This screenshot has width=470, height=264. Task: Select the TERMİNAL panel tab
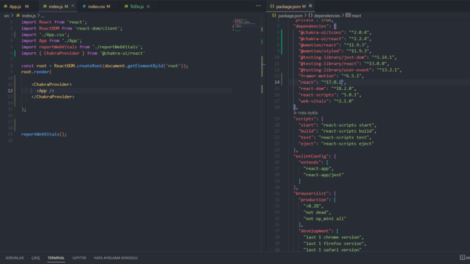[56, 258]
